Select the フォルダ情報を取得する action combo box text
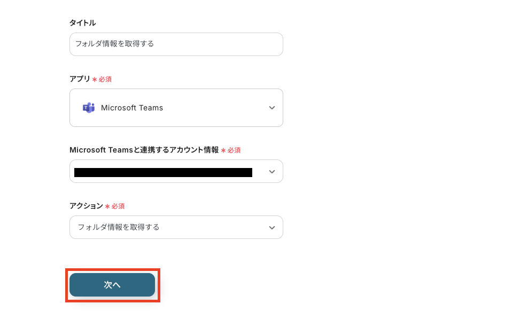The height and width of the screenshot is (320, 528). [119, 227]
